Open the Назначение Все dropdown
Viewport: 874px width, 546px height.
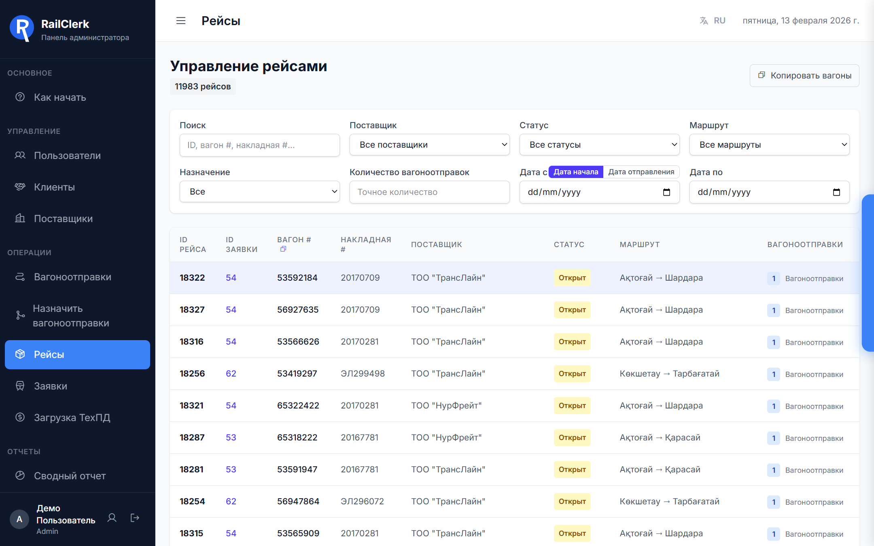tap(259, 192)
